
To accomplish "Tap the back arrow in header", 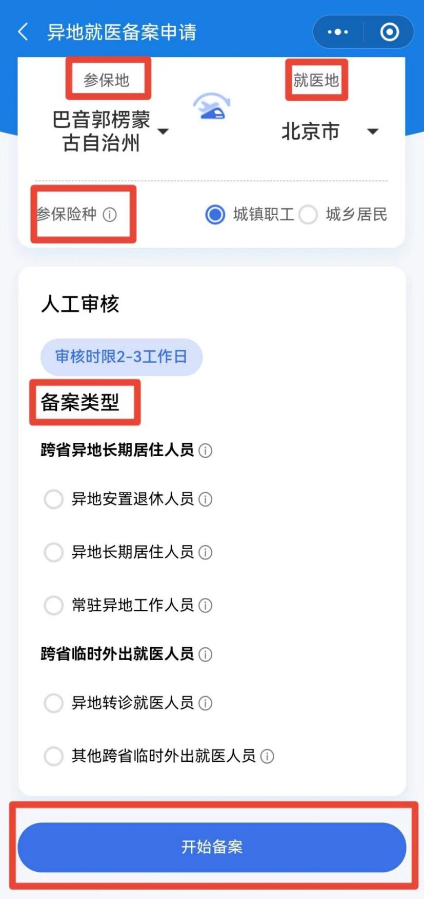I will [x=23, y=32].
